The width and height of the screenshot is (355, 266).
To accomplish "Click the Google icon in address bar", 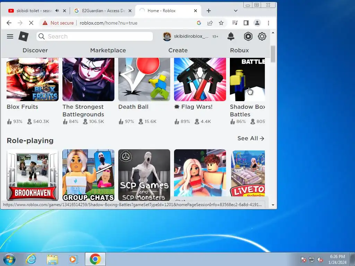I will (199, 23).
